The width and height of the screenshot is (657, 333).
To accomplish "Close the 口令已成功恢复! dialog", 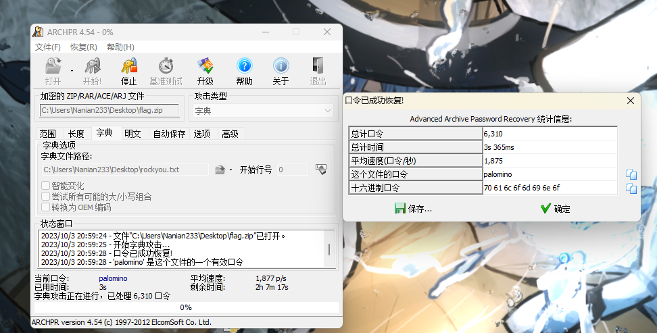I will point(631,101).
